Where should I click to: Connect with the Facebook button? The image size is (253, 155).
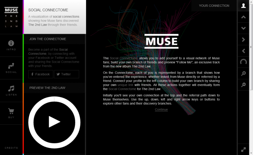pyautogui.click(x=41, y=74)
